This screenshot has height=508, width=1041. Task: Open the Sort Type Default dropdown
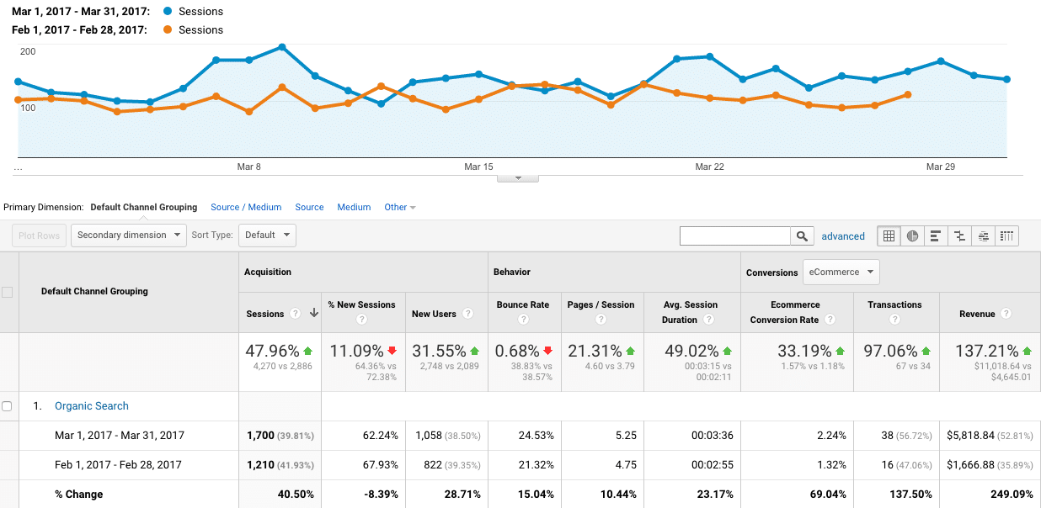click(267, 235)
